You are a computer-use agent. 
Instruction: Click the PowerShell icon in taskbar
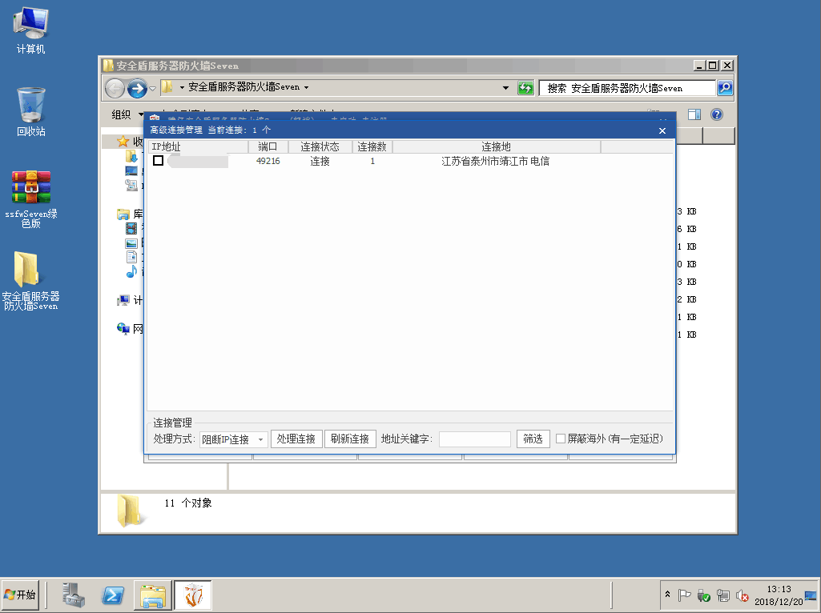tap(113, 595)
